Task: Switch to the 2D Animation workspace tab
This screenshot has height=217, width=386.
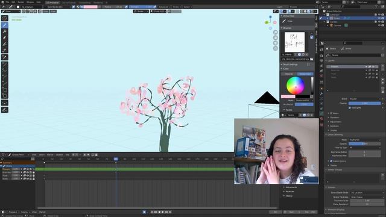Action: click(x=52, y=2)
